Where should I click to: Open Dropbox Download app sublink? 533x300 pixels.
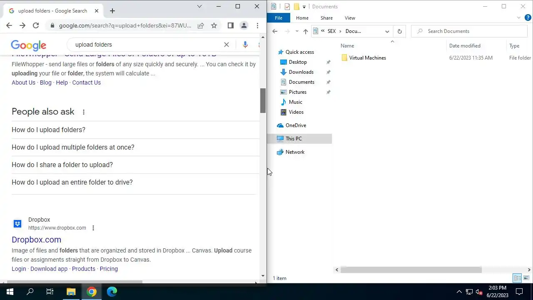pyautogui.click(x=49, y=269)
